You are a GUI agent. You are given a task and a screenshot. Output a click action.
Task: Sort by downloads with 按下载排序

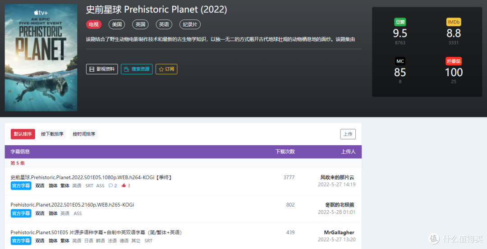click(52, 134)
